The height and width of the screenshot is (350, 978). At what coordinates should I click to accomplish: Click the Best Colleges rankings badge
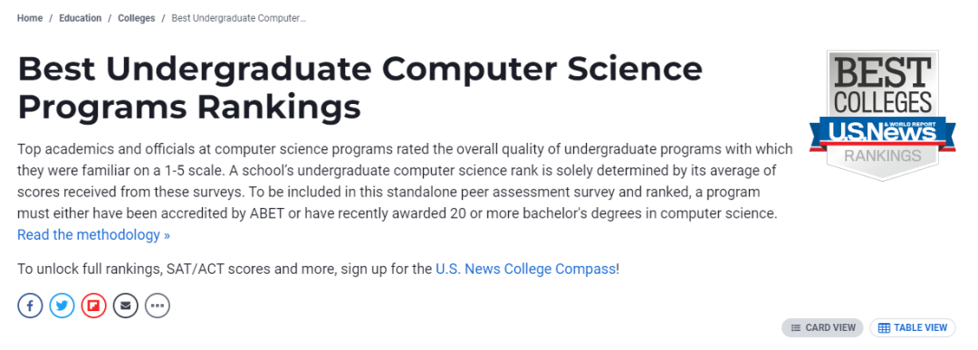click(x=882, y=115)
